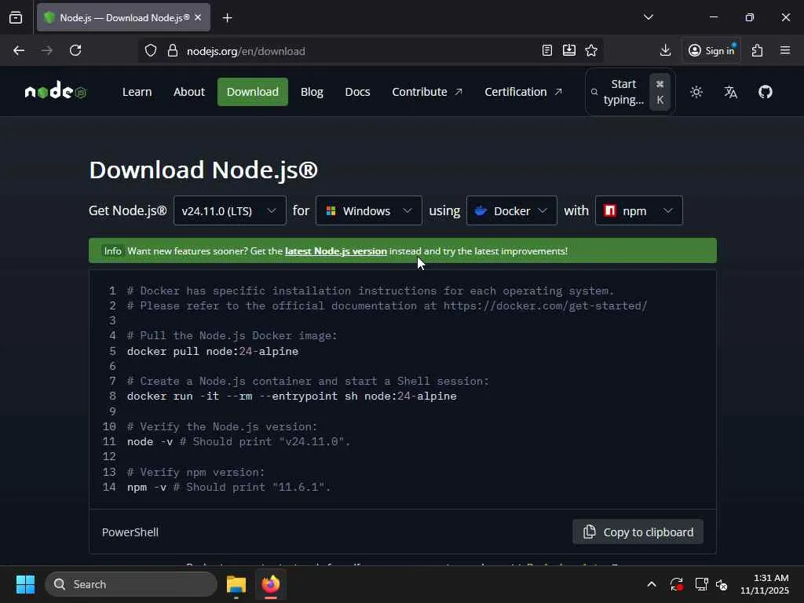Go back with the browser back arrow
This screenshot has height=603, width=804.
click(19, 50)
